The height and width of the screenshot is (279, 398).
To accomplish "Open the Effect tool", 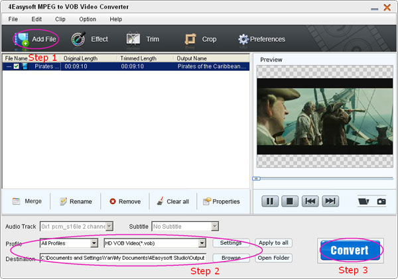I will click(90, 39).
